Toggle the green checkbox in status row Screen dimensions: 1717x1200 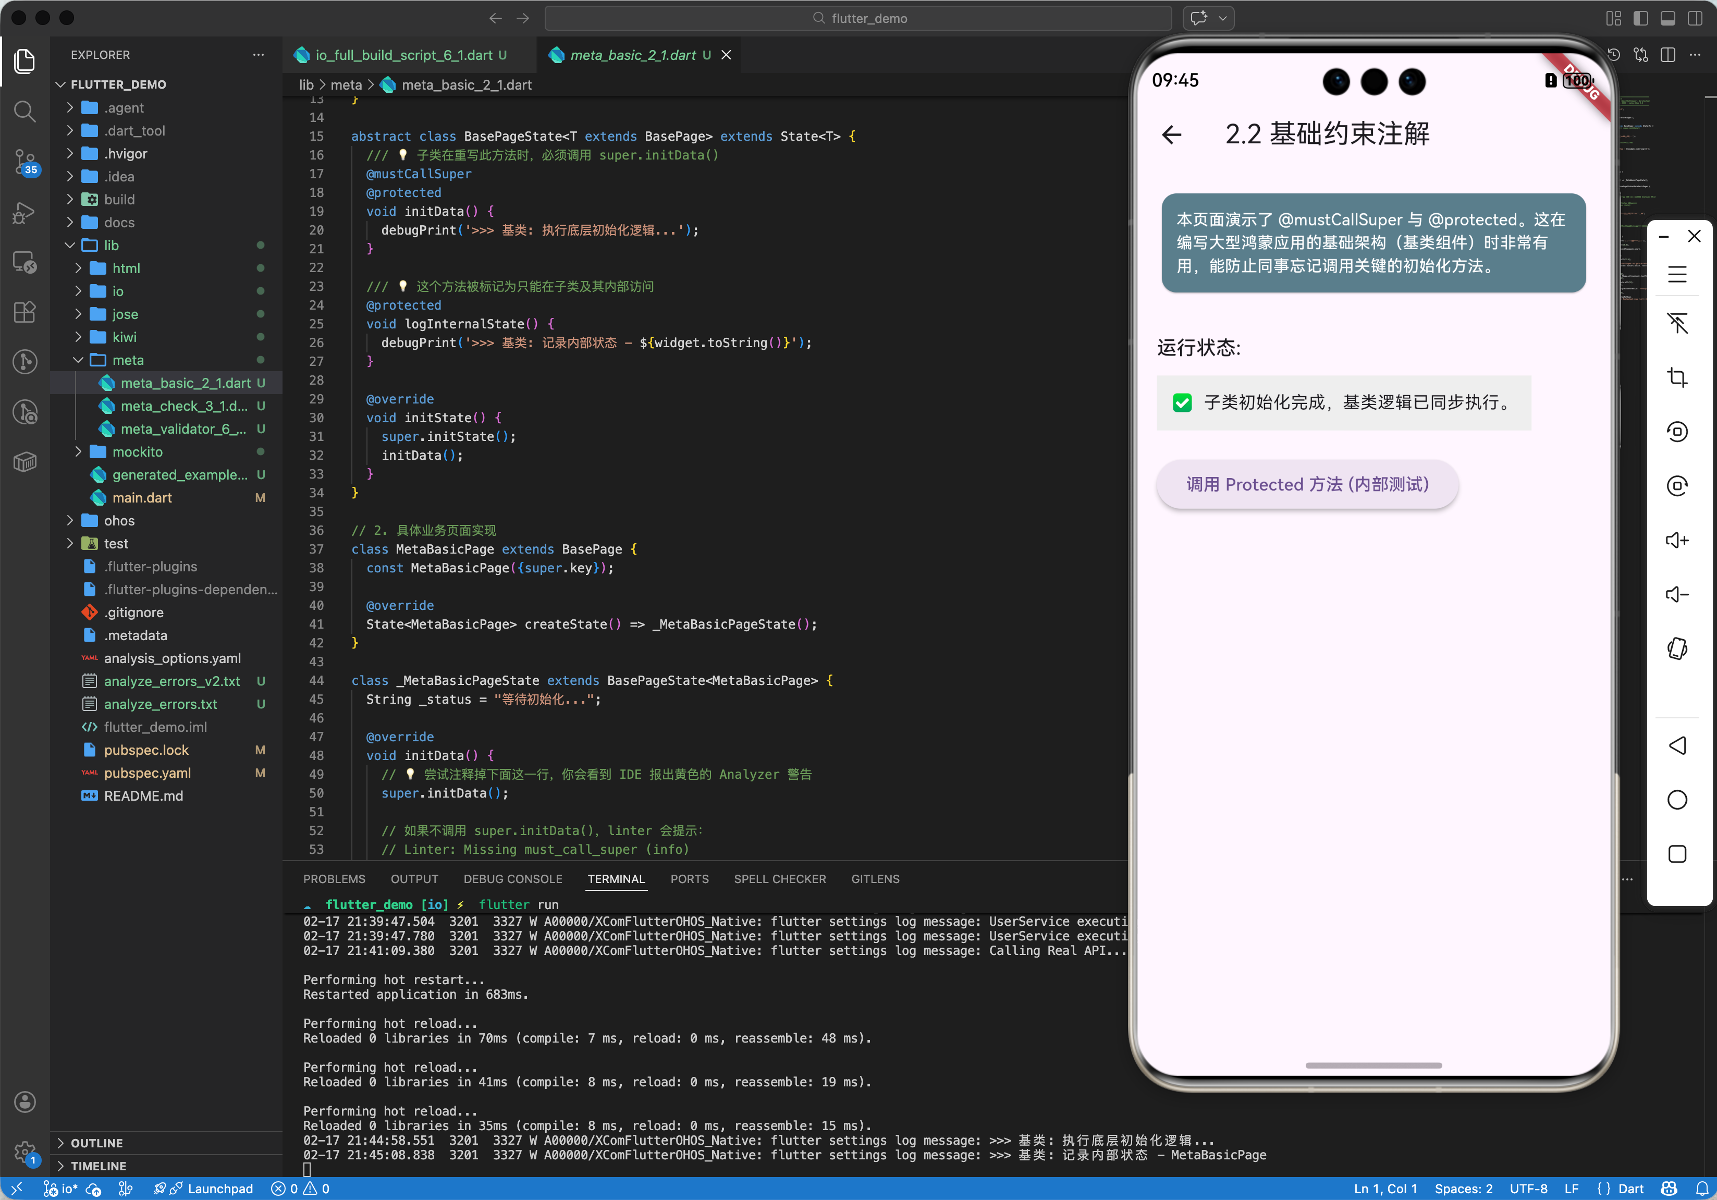(1182, 403)
